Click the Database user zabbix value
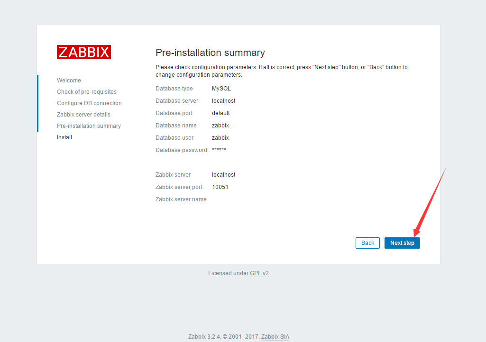Image resolution: width=486 pixels, height=342 pixels. point(220,138)
